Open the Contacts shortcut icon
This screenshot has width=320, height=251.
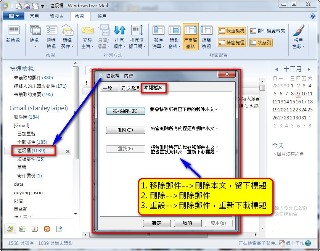tap(34, 229)
